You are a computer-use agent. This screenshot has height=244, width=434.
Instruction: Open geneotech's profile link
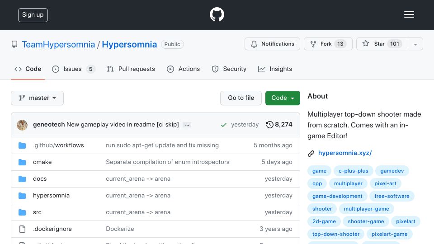(x=49, y=125)
